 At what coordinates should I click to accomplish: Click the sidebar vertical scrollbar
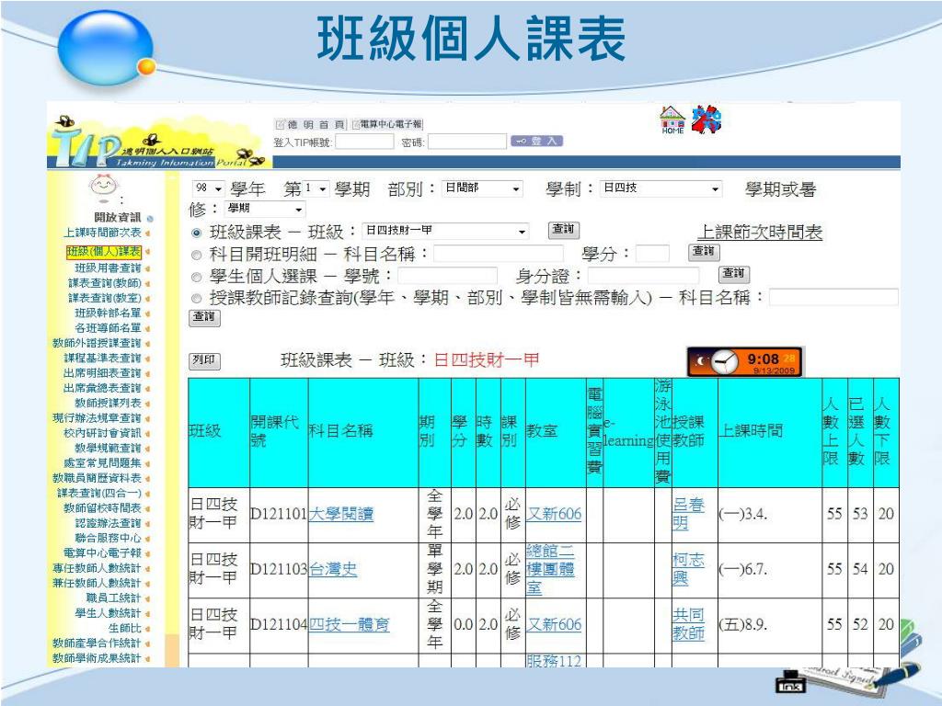(x=172, y=420)
